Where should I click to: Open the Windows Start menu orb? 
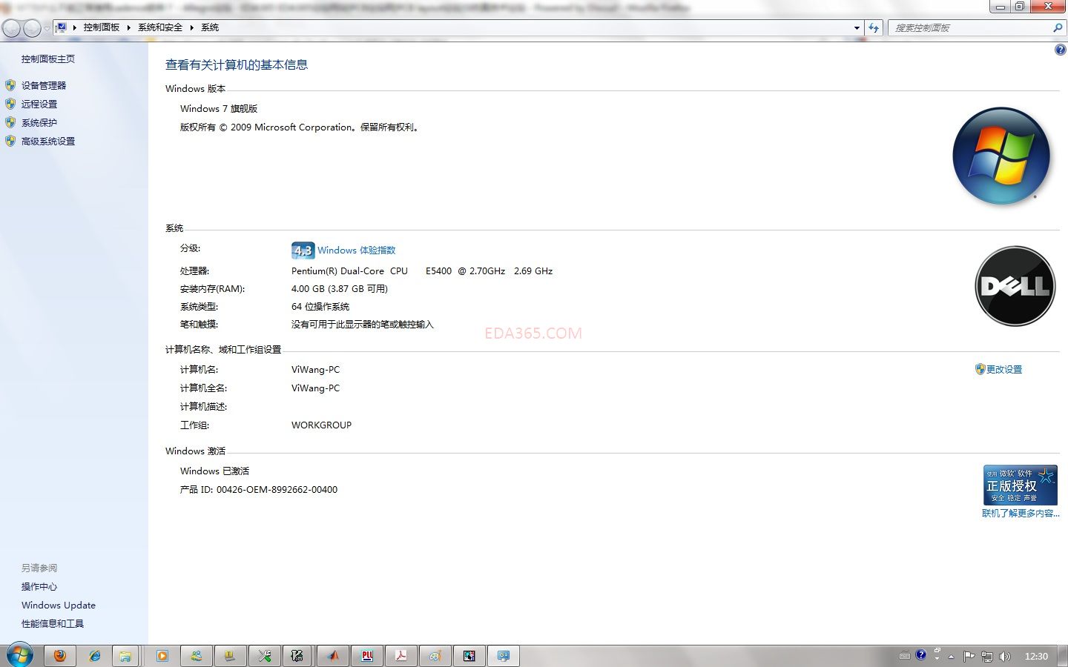[19, 655]
